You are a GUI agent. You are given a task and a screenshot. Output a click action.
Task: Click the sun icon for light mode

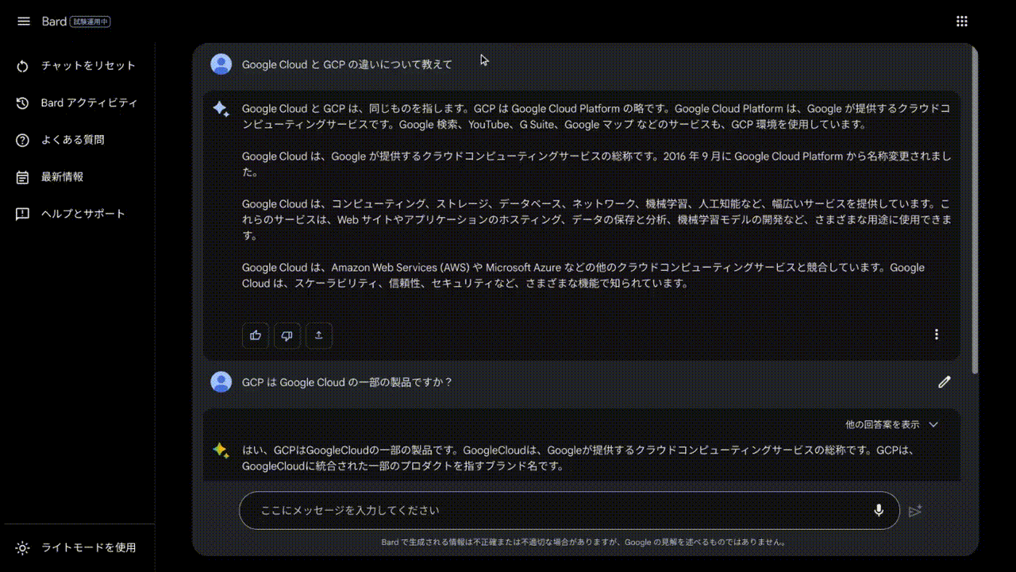click(x=22, y=548)
